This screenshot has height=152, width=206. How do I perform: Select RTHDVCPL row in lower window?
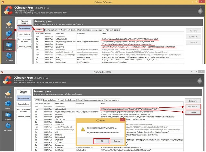point(109,147)
